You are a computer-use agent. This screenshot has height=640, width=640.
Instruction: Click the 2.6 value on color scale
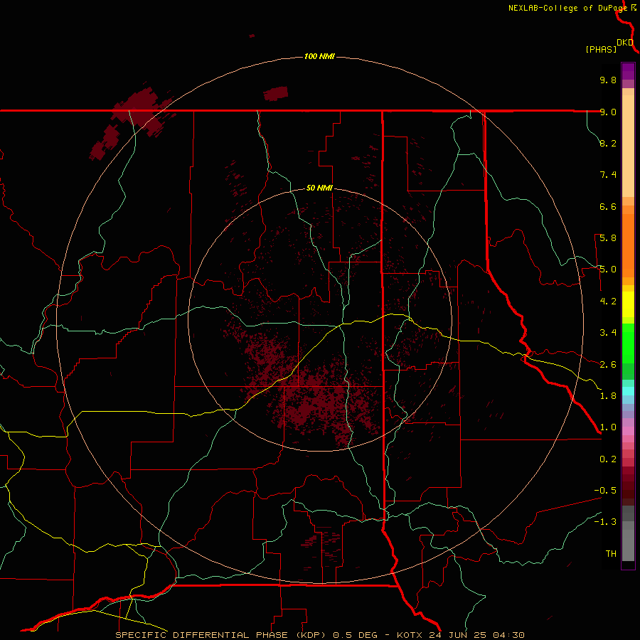pos(608,365)
